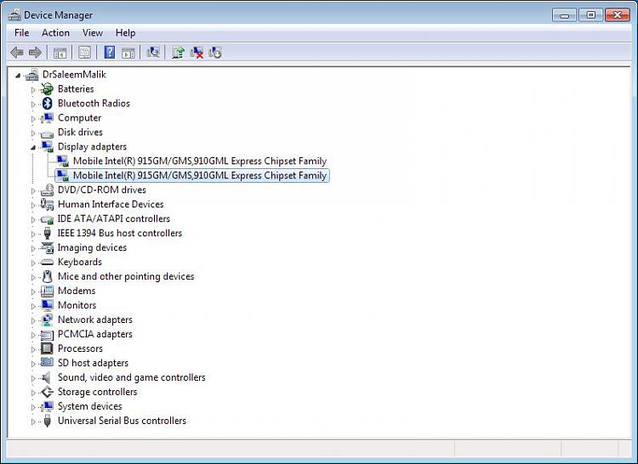This screenshot has height=464, width=638.
Task: Expand the Batteries category arrow
Action: click(x=33, y=89)
